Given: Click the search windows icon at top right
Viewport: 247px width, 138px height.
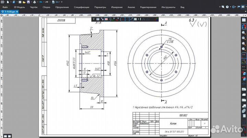Looking at the screenshot, I should pyautogui.click(x=223, y=7).
